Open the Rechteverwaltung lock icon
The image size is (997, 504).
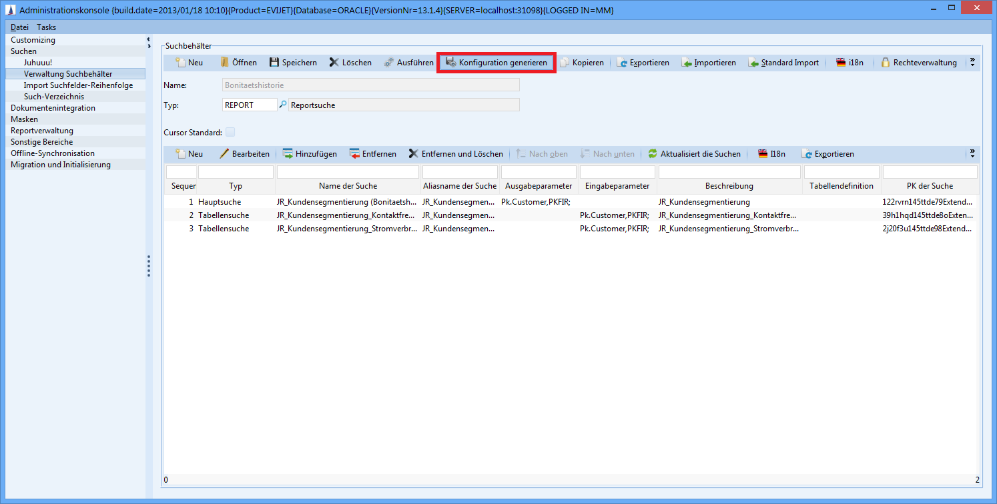click(886, 63)
